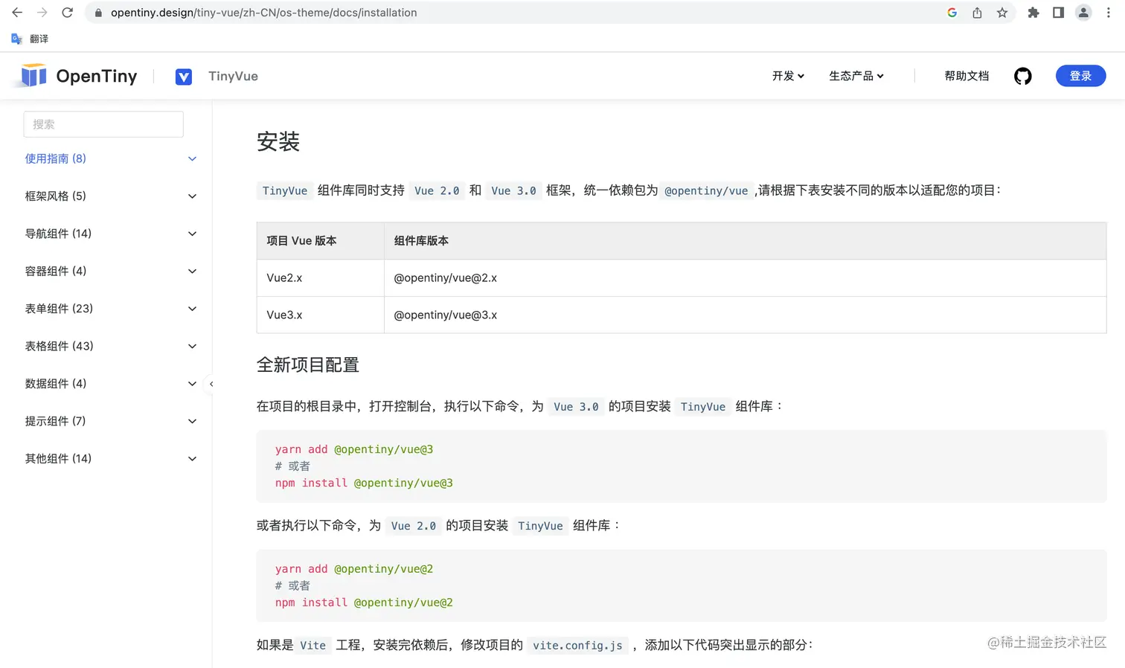The height and width of the screenshot is (668, 1125).
Task: Click the yarn add @opentiny/vue@3 line
Action: click(x=354, y=449)
